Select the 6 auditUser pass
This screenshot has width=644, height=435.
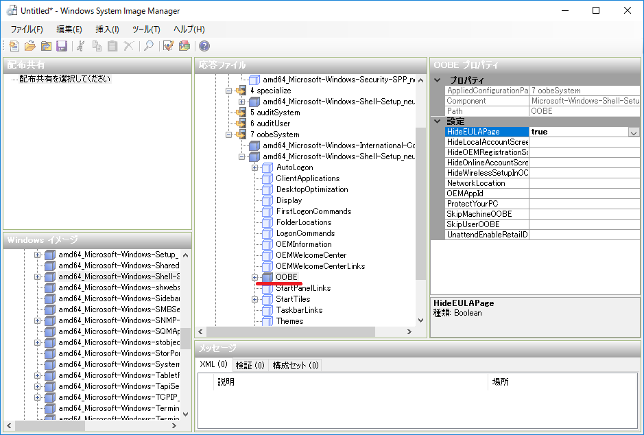click(x=270, y=124)
